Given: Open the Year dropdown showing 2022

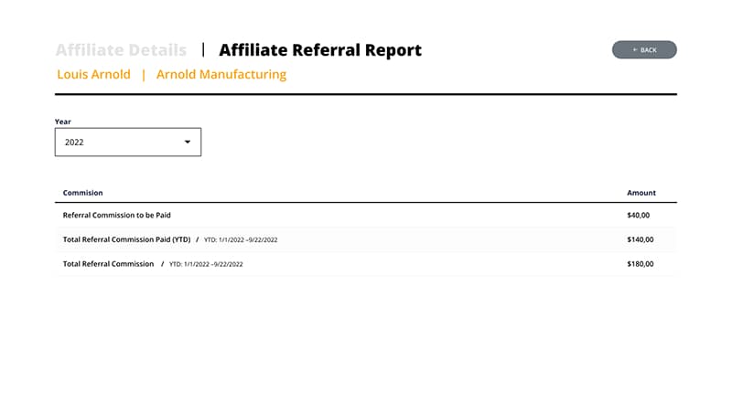Looking at the screenshot, I should coord(128,143).
